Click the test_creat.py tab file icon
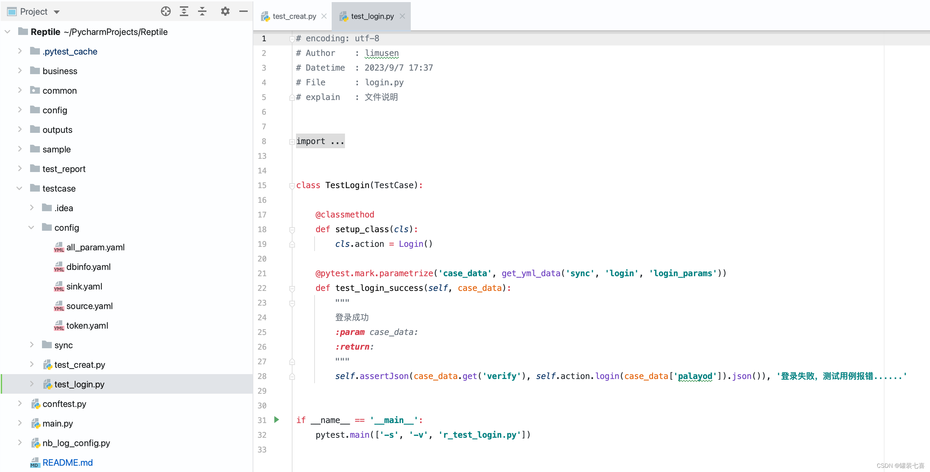 pyautogui.click(x=265, y=16)
